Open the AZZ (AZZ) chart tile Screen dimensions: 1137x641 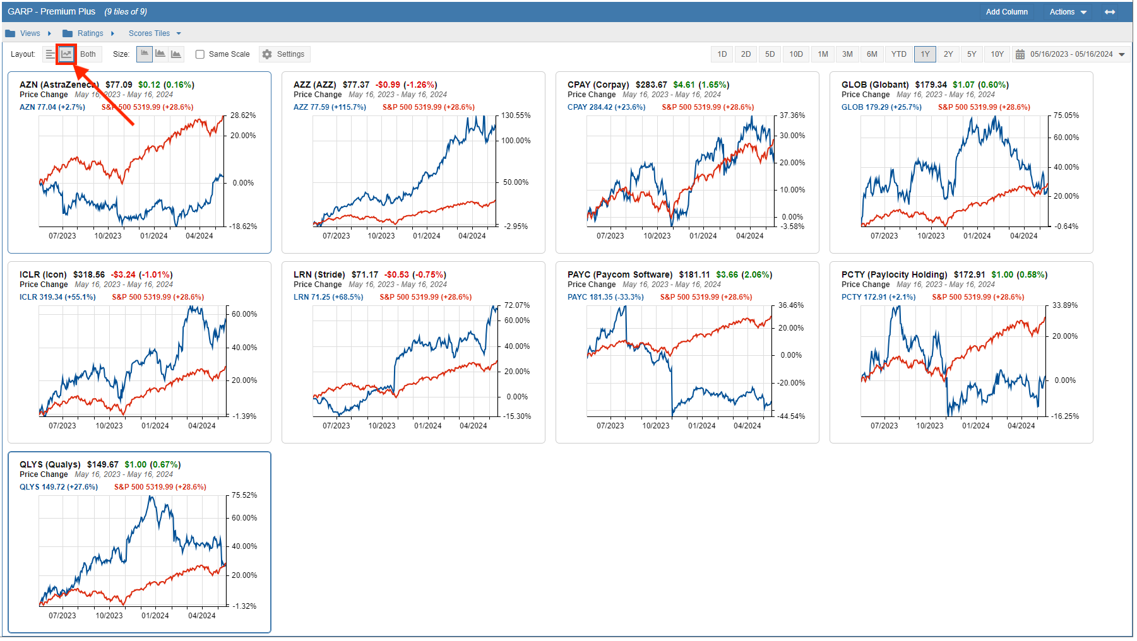tap(414, 162)
